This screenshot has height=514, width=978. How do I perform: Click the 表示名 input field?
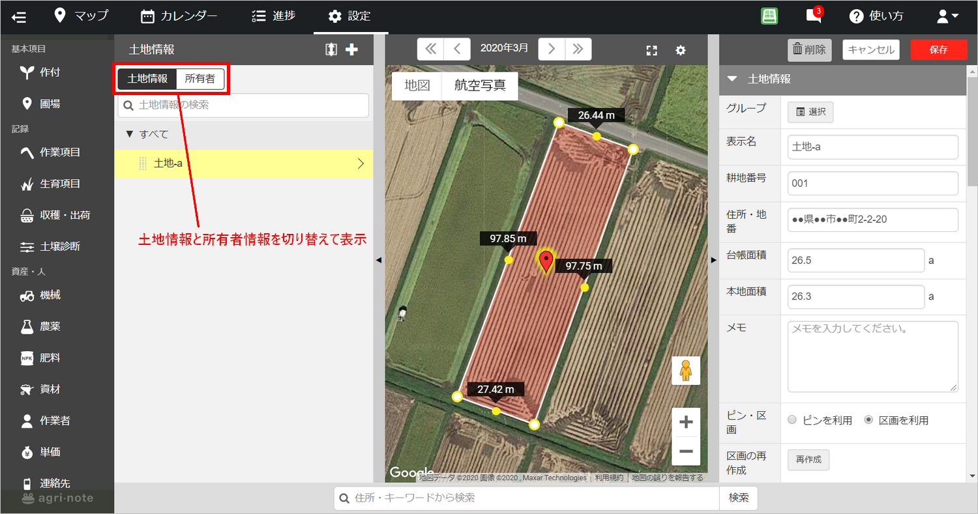tap(872, 147)
